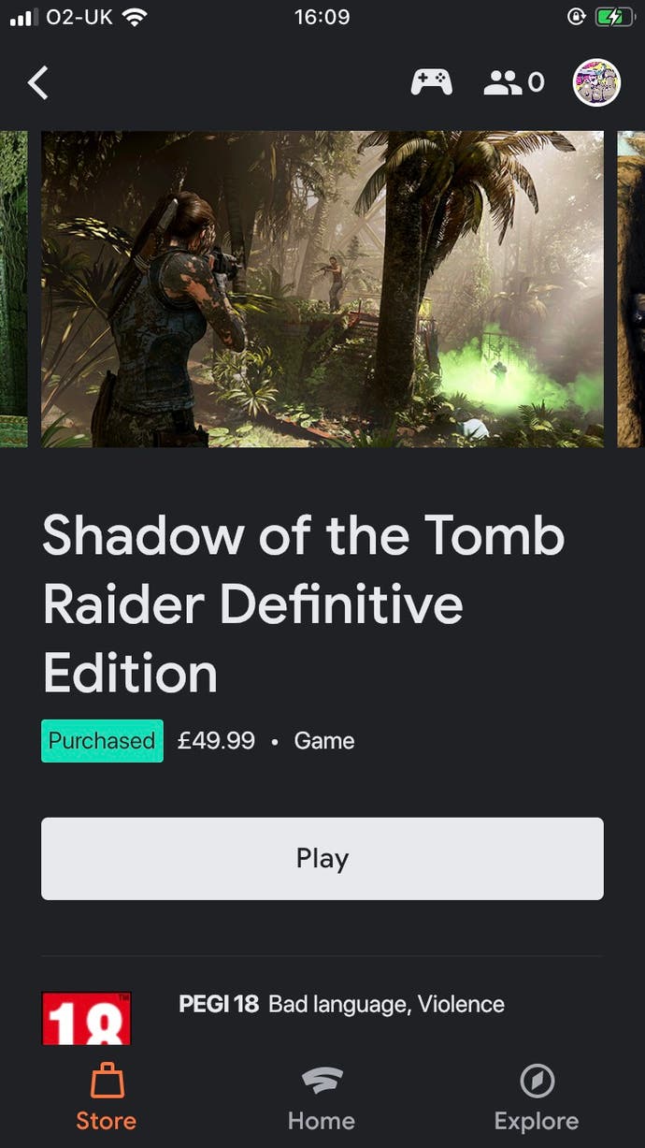Tap the PEGI 18 rating badge
The width and height of the screenshot is (645, 1148).
pyautogui.click(x=86, y=1018)
